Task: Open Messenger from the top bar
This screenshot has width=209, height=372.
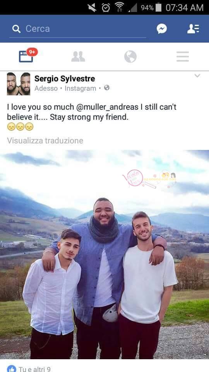Action: 162,29
